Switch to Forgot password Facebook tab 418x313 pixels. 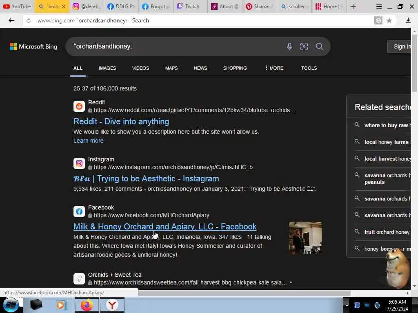pos(156,7)
